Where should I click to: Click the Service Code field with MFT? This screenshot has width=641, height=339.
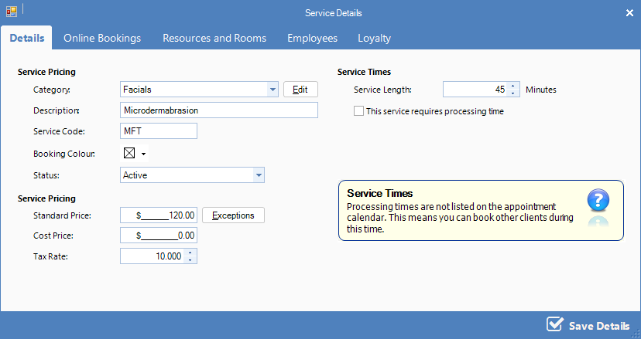point(159,131)
